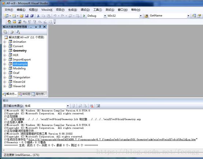
Task: Click the VAssistX open file folder icon
Action: point(14,22)
